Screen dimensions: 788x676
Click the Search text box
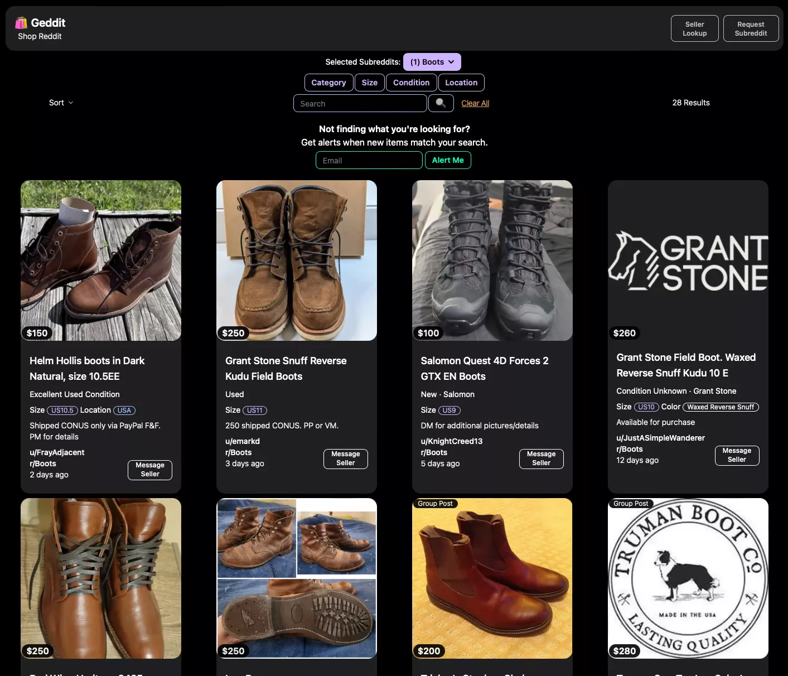360,103
